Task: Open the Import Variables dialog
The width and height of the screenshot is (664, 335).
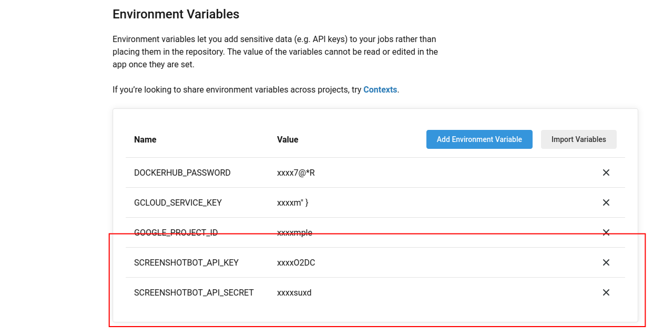Action: (x=579, y=139)
